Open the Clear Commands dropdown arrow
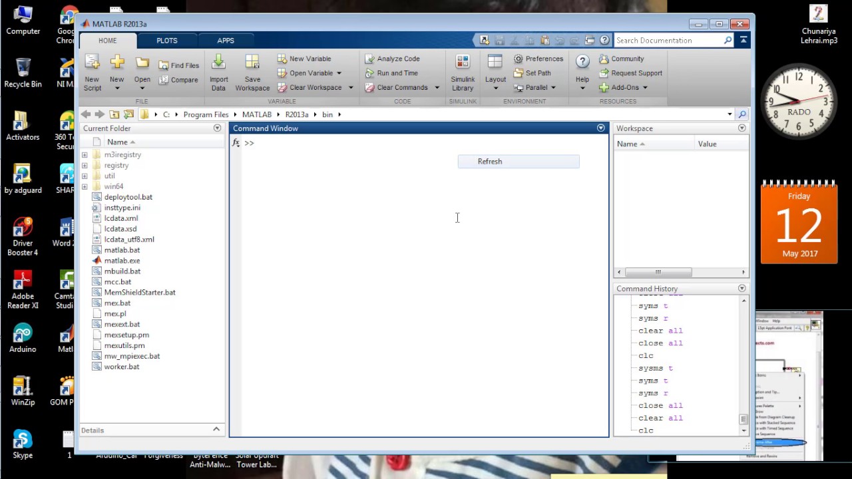The width and height of the screenshot is (852, 479). [437, 88]
